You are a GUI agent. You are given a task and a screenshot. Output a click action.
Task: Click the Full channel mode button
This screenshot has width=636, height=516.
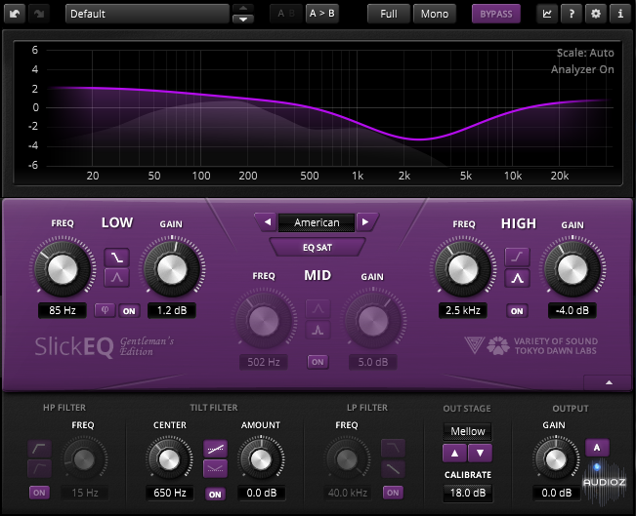pyautogui.click(x=389, y=14)
